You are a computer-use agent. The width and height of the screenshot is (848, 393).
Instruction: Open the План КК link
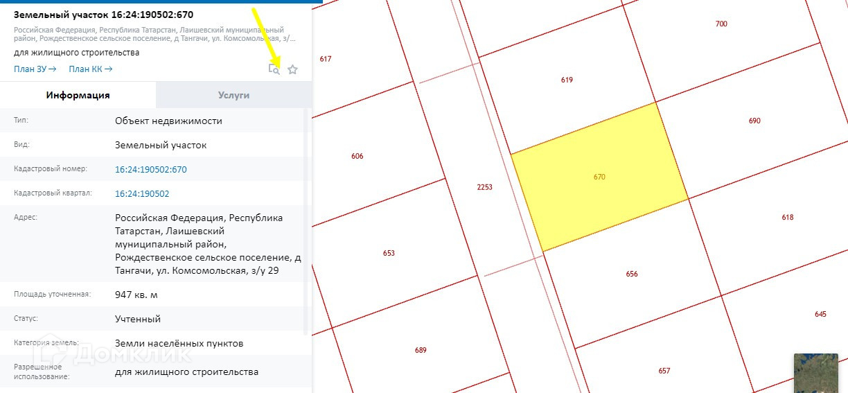click(91, 69)
